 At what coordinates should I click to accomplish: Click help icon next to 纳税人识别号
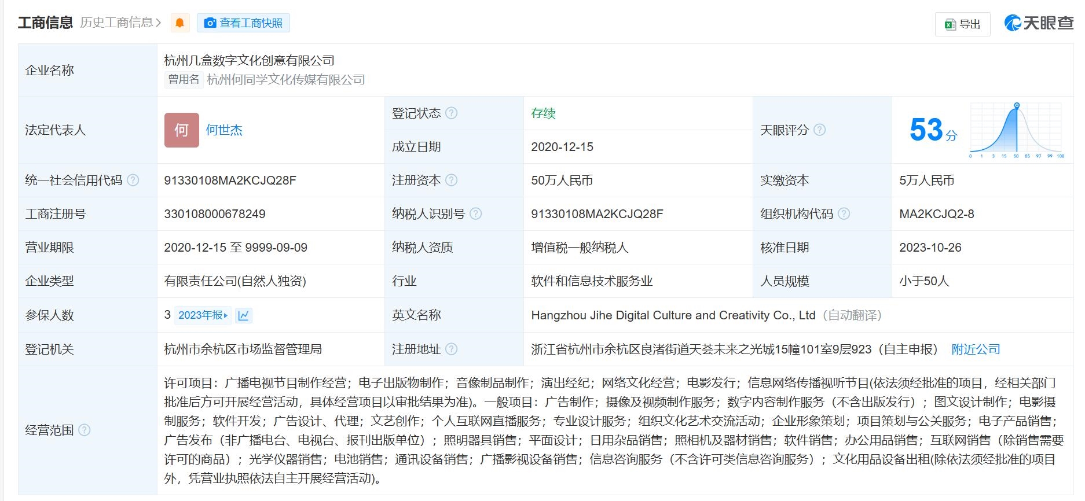[x=476, y=214]
